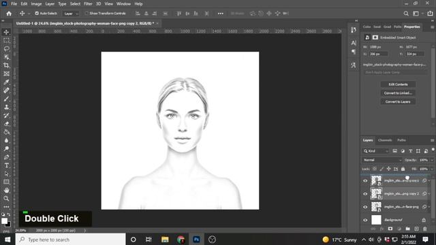Switch to the Channels tab
436x245 pixels.
tap(385, 140)
